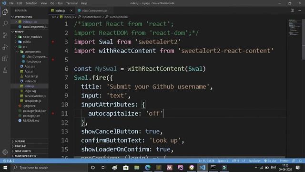This screenshot has width=305, height=172.
Task: Open App.css in the explorer
Action: click(30, 66)
